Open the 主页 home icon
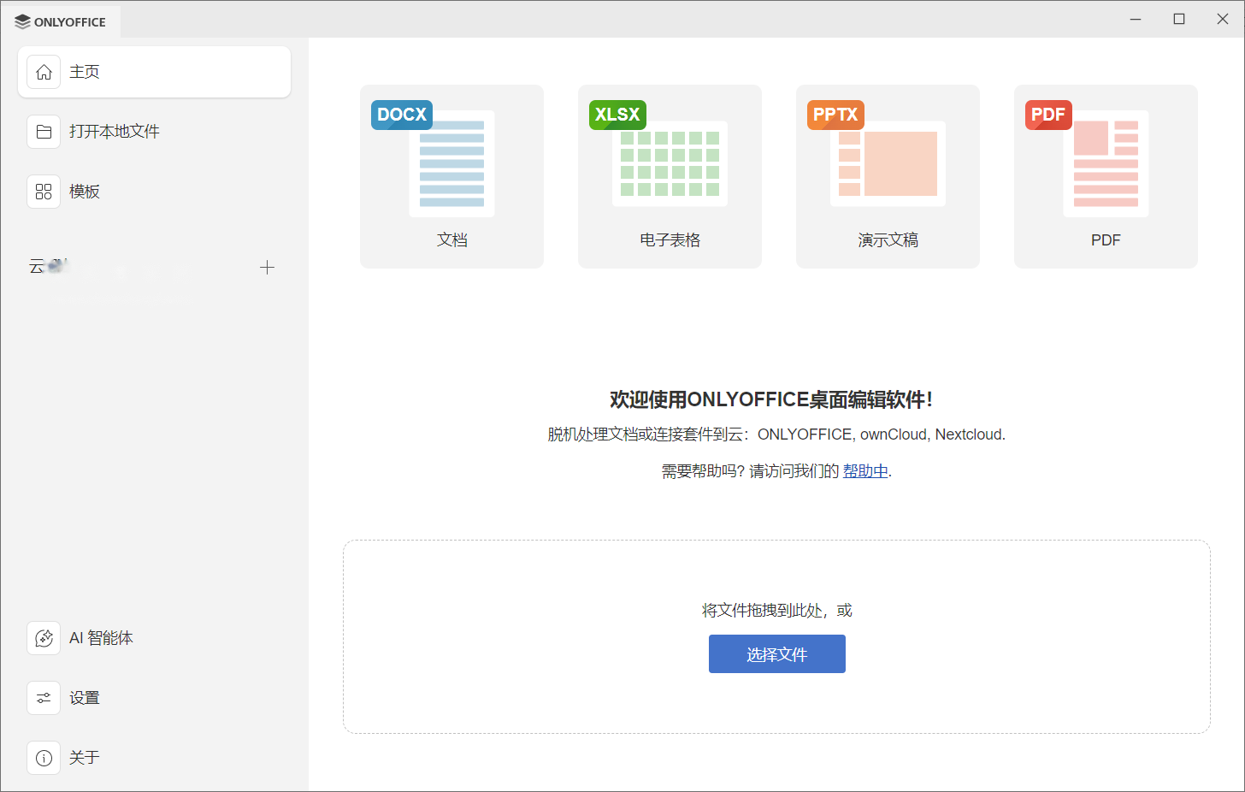Image resolution: width=1245 pixels, height=792 pixels. (44, 72)
